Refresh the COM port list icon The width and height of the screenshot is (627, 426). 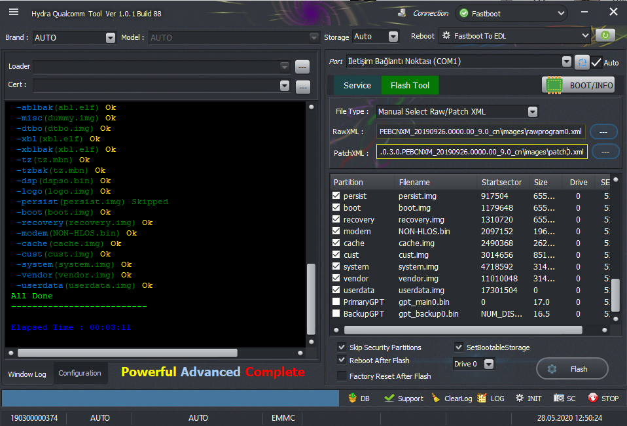pos(582,62)
